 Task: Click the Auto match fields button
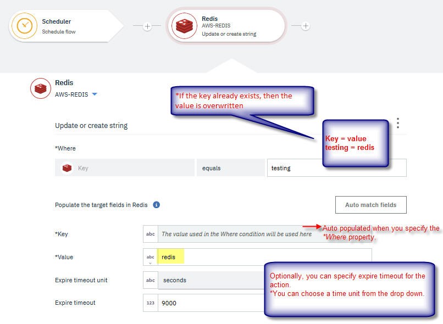point(370,205)
